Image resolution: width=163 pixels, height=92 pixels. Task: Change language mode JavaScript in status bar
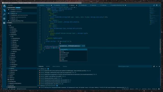click(144, 89)
